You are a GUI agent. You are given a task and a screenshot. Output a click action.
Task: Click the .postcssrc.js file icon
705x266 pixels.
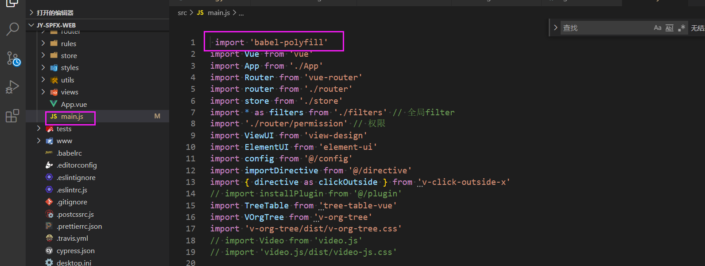49,214
